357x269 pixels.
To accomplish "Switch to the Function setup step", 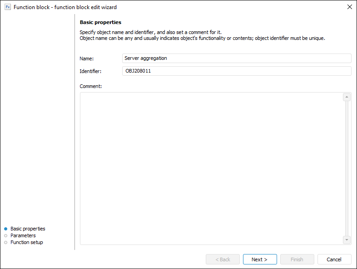I will coord(27,242).
